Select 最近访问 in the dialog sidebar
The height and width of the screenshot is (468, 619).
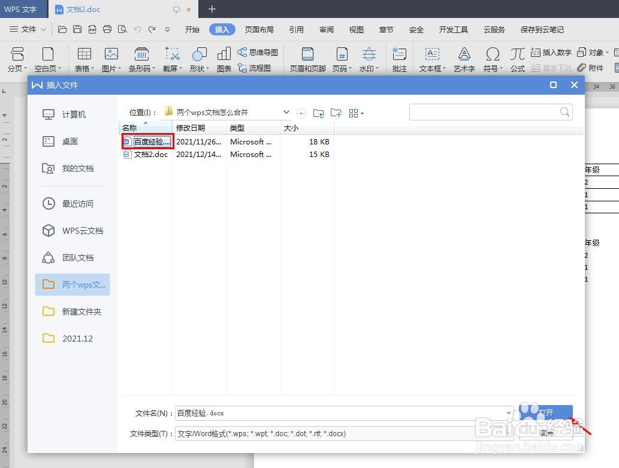[73, 204]
